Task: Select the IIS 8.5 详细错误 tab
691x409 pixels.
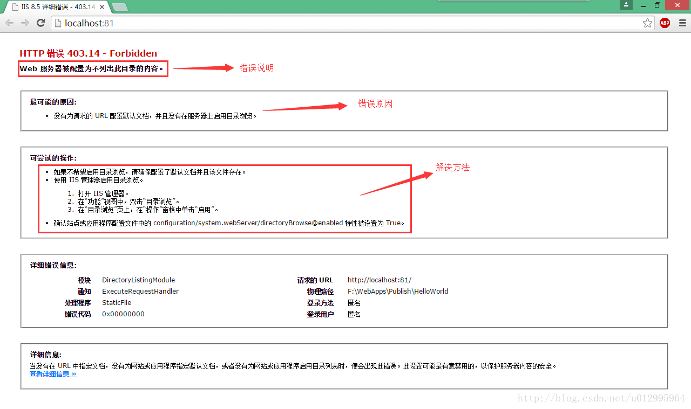Action: tap(57, 7)
